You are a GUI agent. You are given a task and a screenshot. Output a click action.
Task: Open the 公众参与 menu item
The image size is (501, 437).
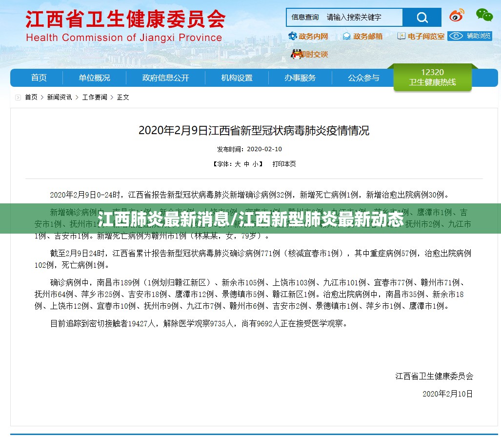363,78
